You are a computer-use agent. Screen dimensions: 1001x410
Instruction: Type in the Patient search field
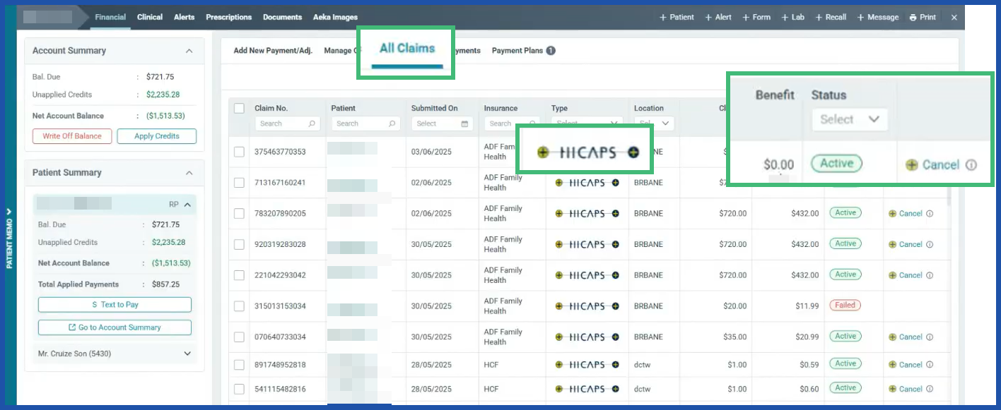point(362,123)
